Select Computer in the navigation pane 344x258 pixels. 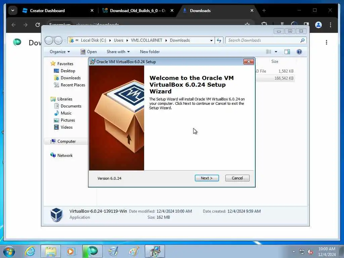pos(67,141)
